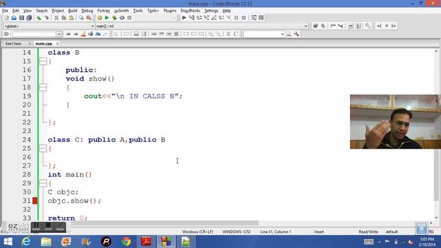
Task: Zoom in icon on editor toolbar
Action: click(x=211, y=34)
